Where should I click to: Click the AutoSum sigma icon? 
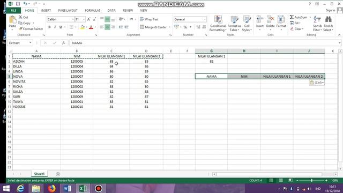[292, 17]
